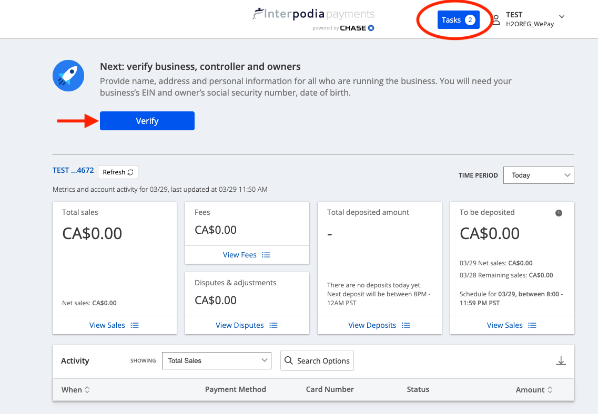Click the Interpodia payments logo

[313, 19]
